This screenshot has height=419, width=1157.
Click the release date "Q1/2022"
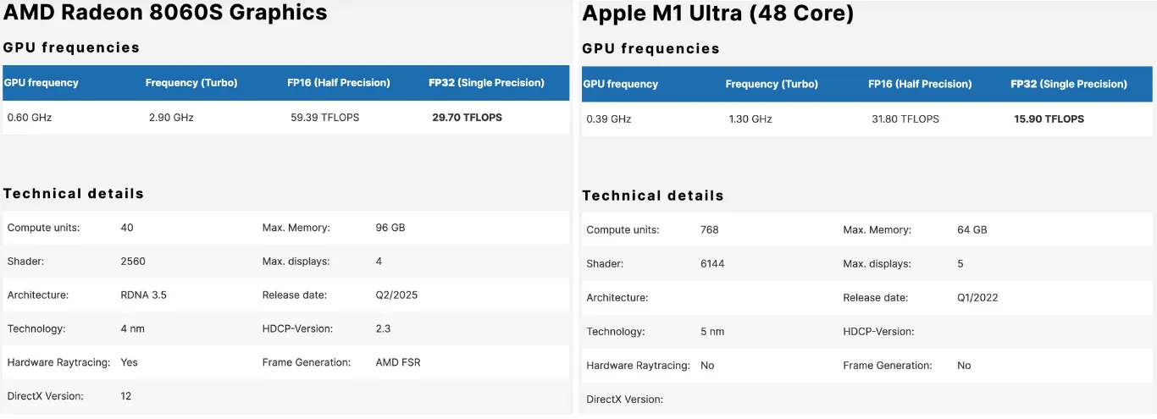pyautogui.click(x=977, y=298)
